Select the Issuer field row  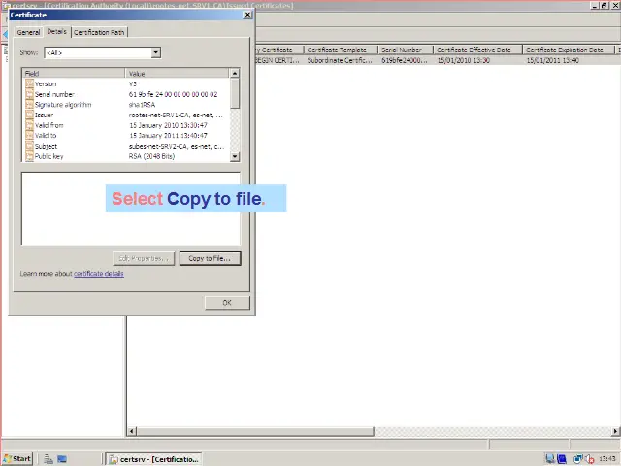click(45, 115)
